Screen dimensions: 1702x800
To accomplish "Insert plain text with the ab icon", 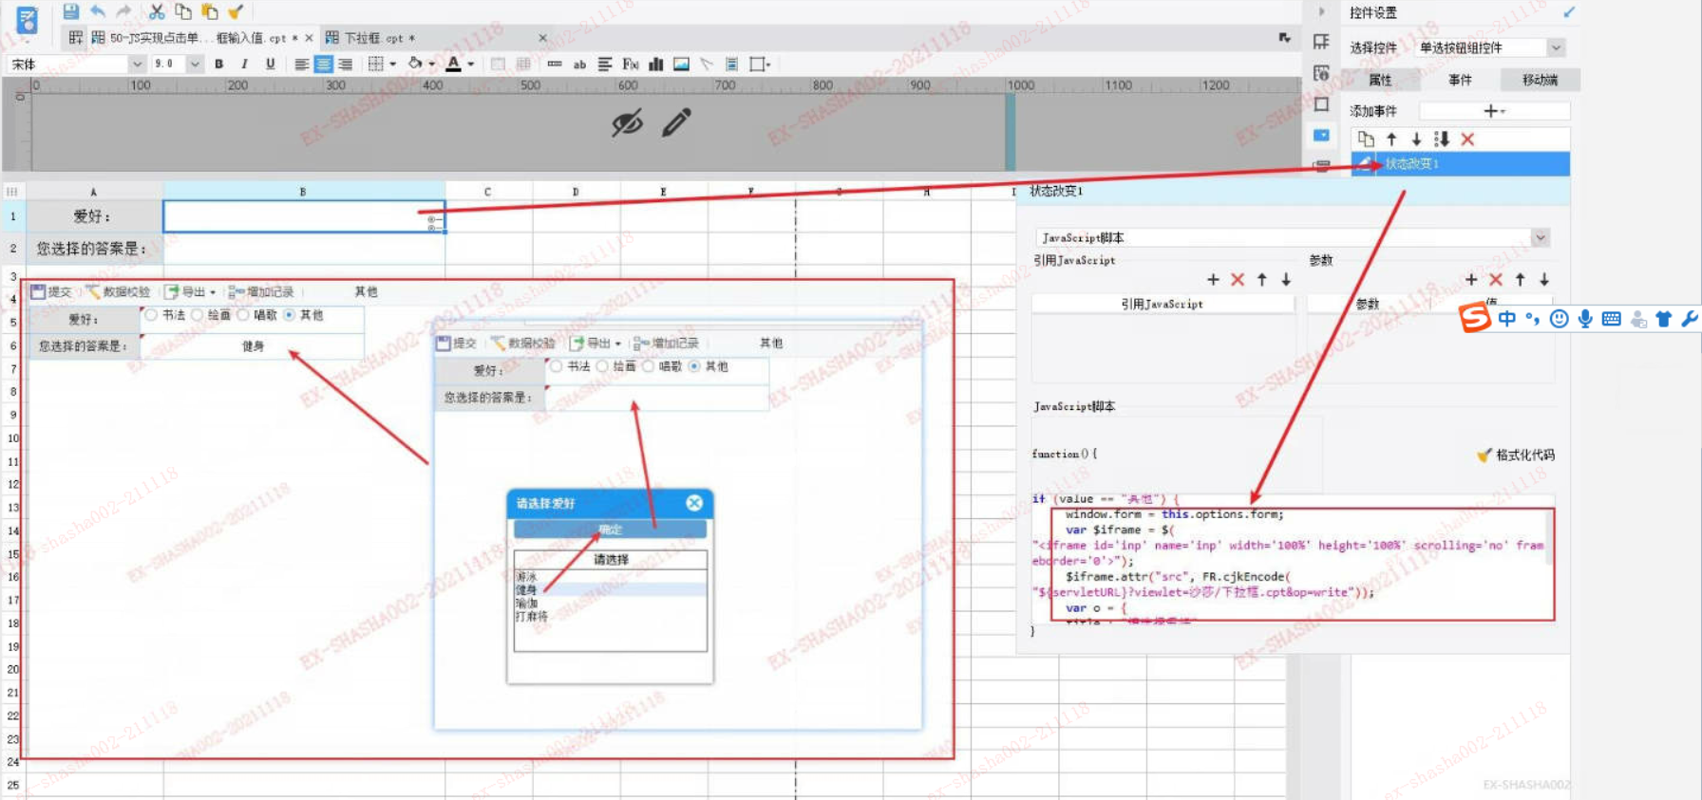I will (x=579, y=64).
